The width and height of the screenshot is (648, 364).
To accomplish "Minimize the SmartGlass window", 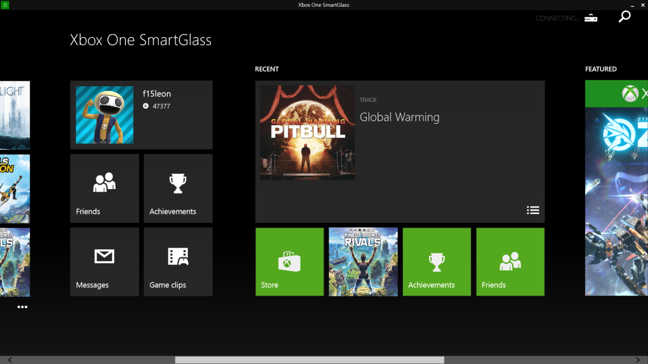I will 632,5.
